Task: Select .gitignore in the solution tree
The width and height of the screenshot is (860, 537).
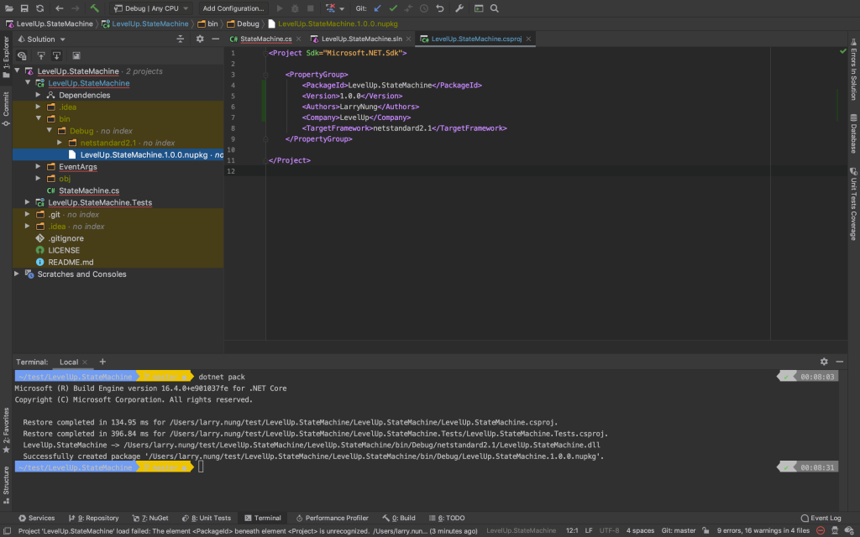Action: 66,238
